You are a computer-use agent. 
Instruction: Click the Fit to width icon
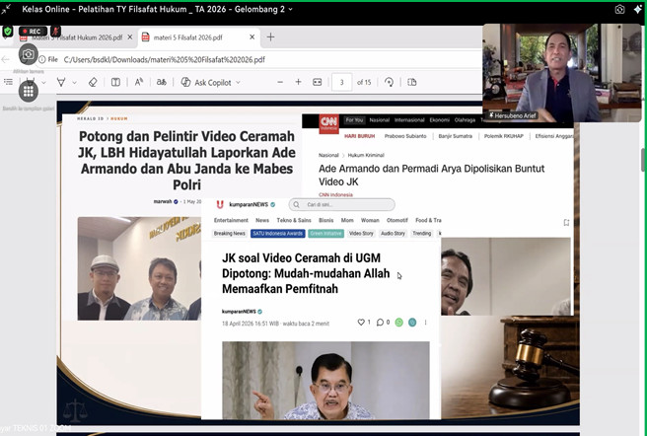tap(317, 82)
